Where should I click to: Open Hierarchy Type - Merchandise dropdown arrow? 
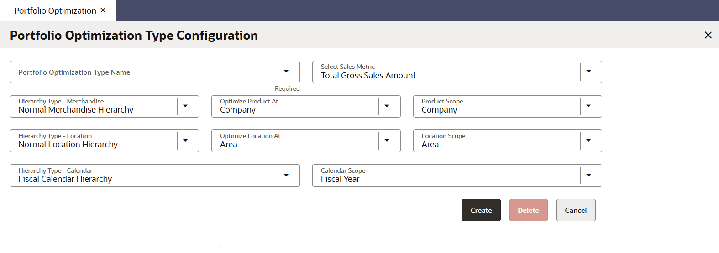(x=185, y=106)
